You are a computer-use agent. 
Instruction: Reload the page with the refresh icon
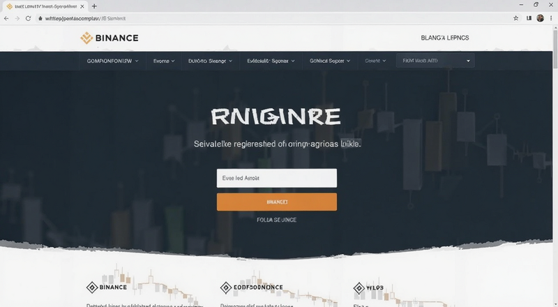tap(28, 18)
